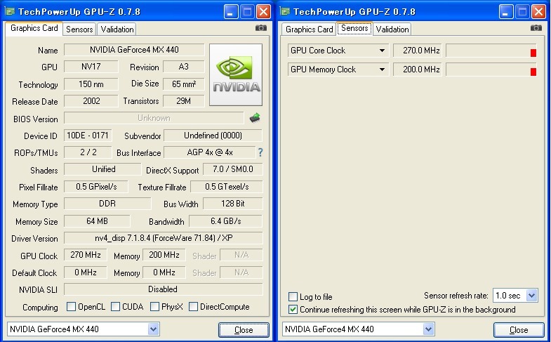Expand the GPU Memory Clock dropdown
This screenshot has width=551, height=342.
[x=382, y=70]
